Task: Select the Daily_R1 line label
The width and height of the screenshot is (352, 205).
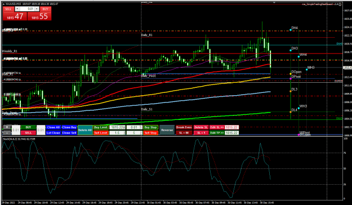Action: (x=147, y=35)
